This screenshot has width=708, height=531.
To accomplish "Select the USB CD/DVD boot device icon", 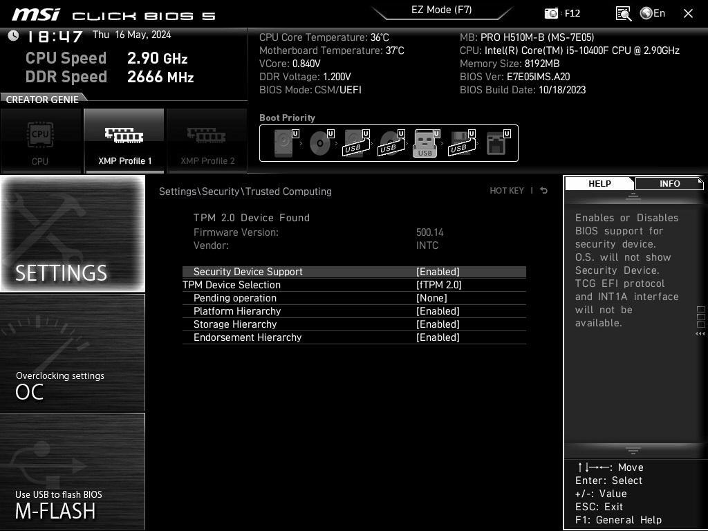I will [391, 143].
